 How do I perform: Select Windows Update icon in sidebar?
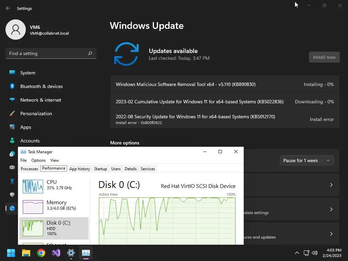[12, 208]
